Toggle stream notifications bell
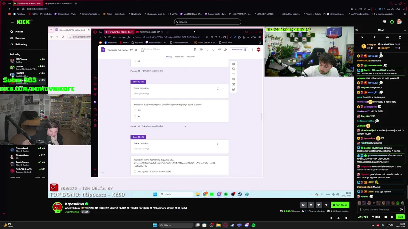Viewport: 408px width, 229px height. 311,205
